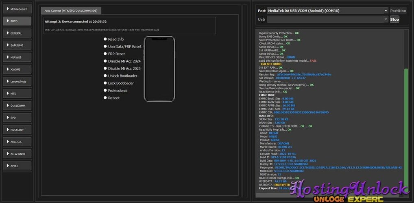Open the ROCKCHIP sidebar section
414x203 pixels.
17,130
